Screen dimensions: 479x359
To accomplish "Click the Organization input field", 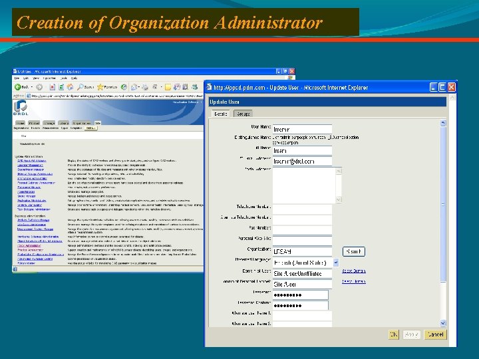I will pyautogui.click(x=302, y=251).
